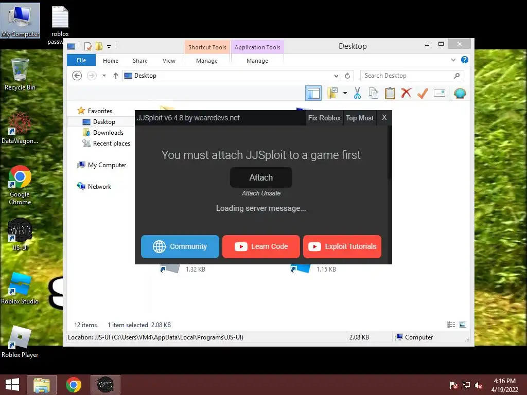The image size is (527, 395).
Task: Open File Explorer from the taskbar
Action: point(42,385)
